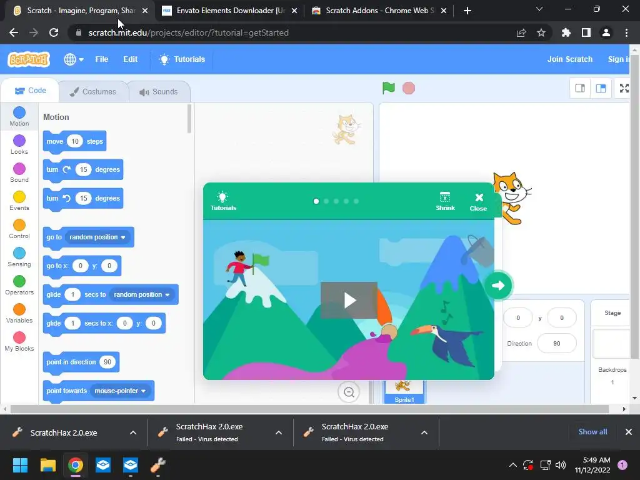This screenshot has height=480, width=640.
Task: Click the Scratch logo
Action: tap(29, 59)
